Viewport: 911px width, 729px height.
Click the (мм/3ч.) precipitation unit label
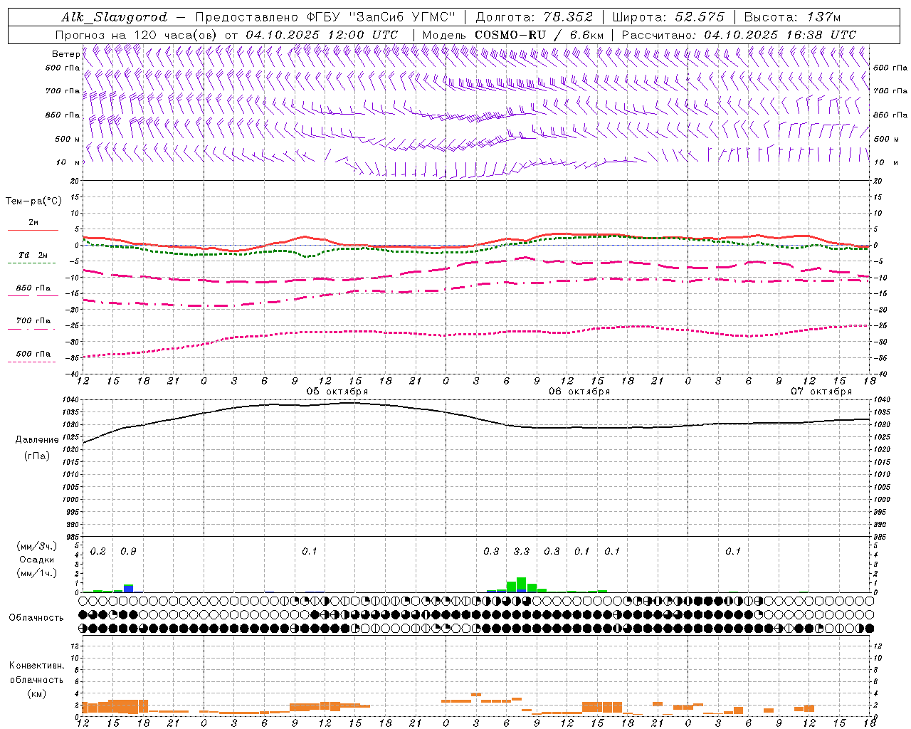click(36, 546)
